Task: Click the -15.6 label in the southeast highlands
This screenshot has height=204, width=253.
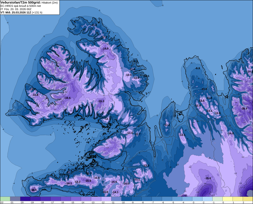Action: 208,178
